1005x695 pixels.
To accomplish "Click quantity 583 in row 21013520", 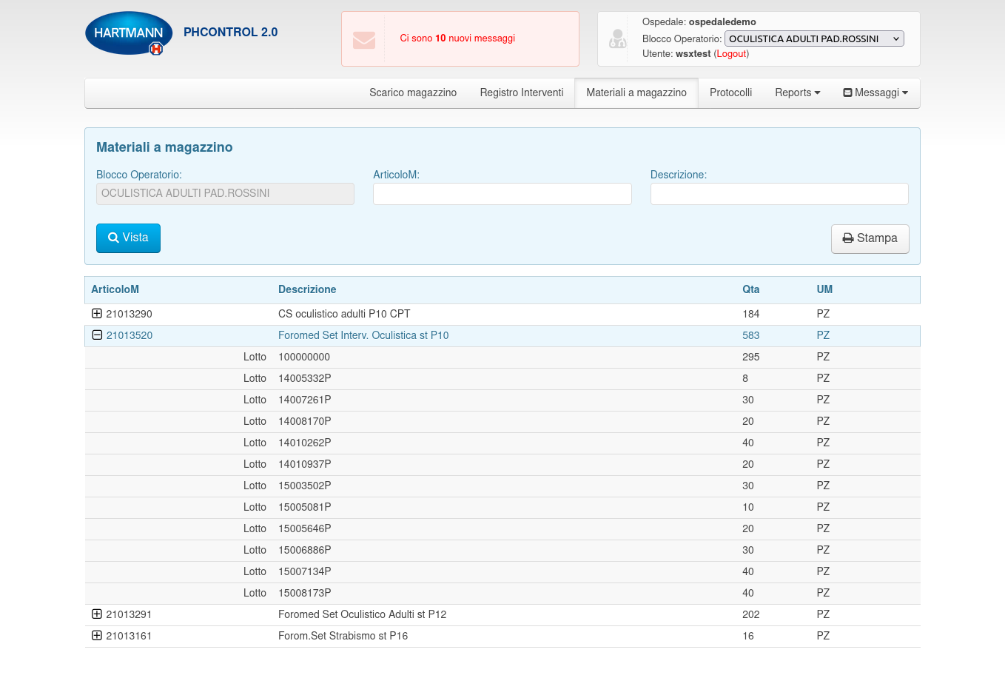I will tap(751, 335).
